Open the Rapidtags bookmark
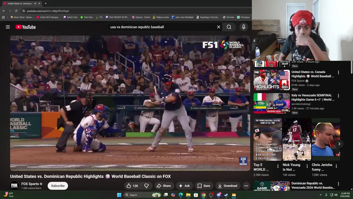 [208, 17]
